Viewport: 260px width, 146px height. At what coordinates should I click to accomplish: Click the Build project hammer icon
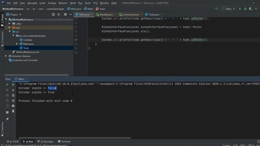tap(217, 9)
